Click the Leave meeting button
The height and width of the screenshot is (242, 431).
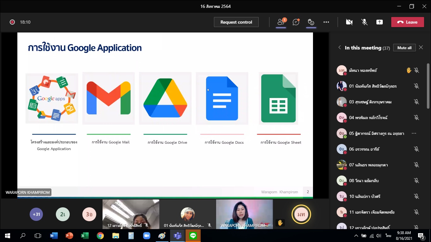click(x=407, y=22)
